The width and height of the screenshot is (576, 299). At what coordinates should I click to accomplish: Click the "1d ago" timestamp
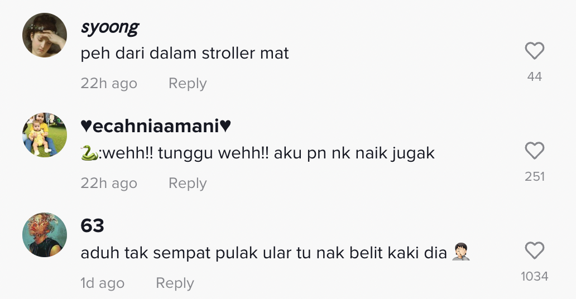[x=103, y=283]
